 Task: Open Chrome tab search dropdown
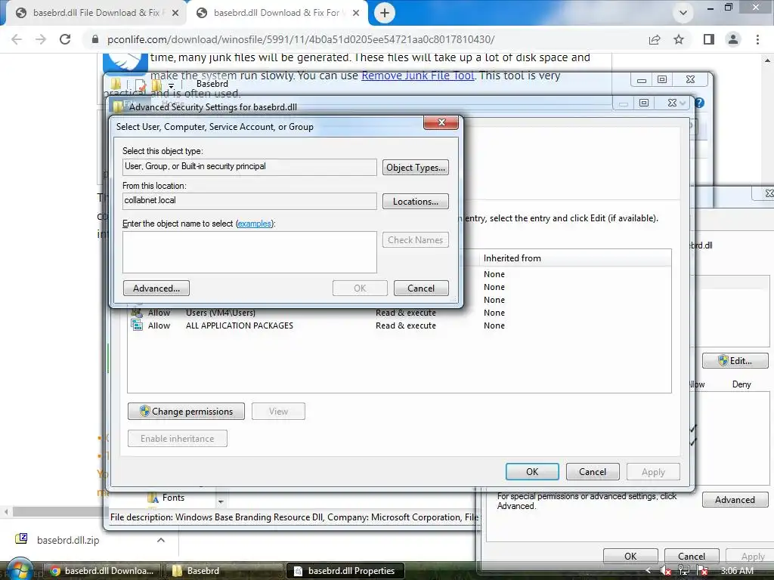click(683, 13)
